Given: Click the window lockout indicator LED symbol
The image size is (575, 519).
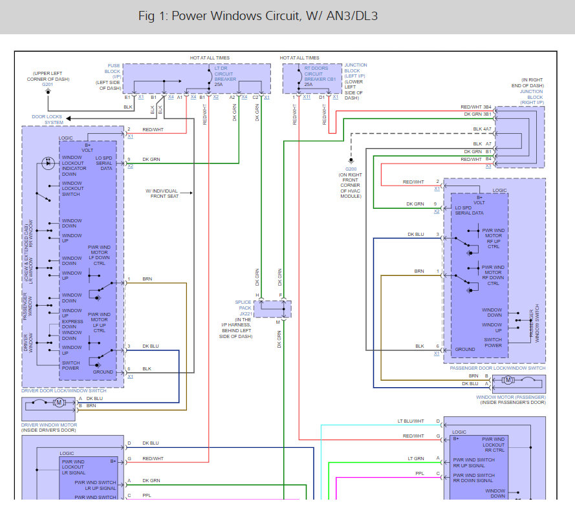Looking at the screenshot, I should (48, 163).
